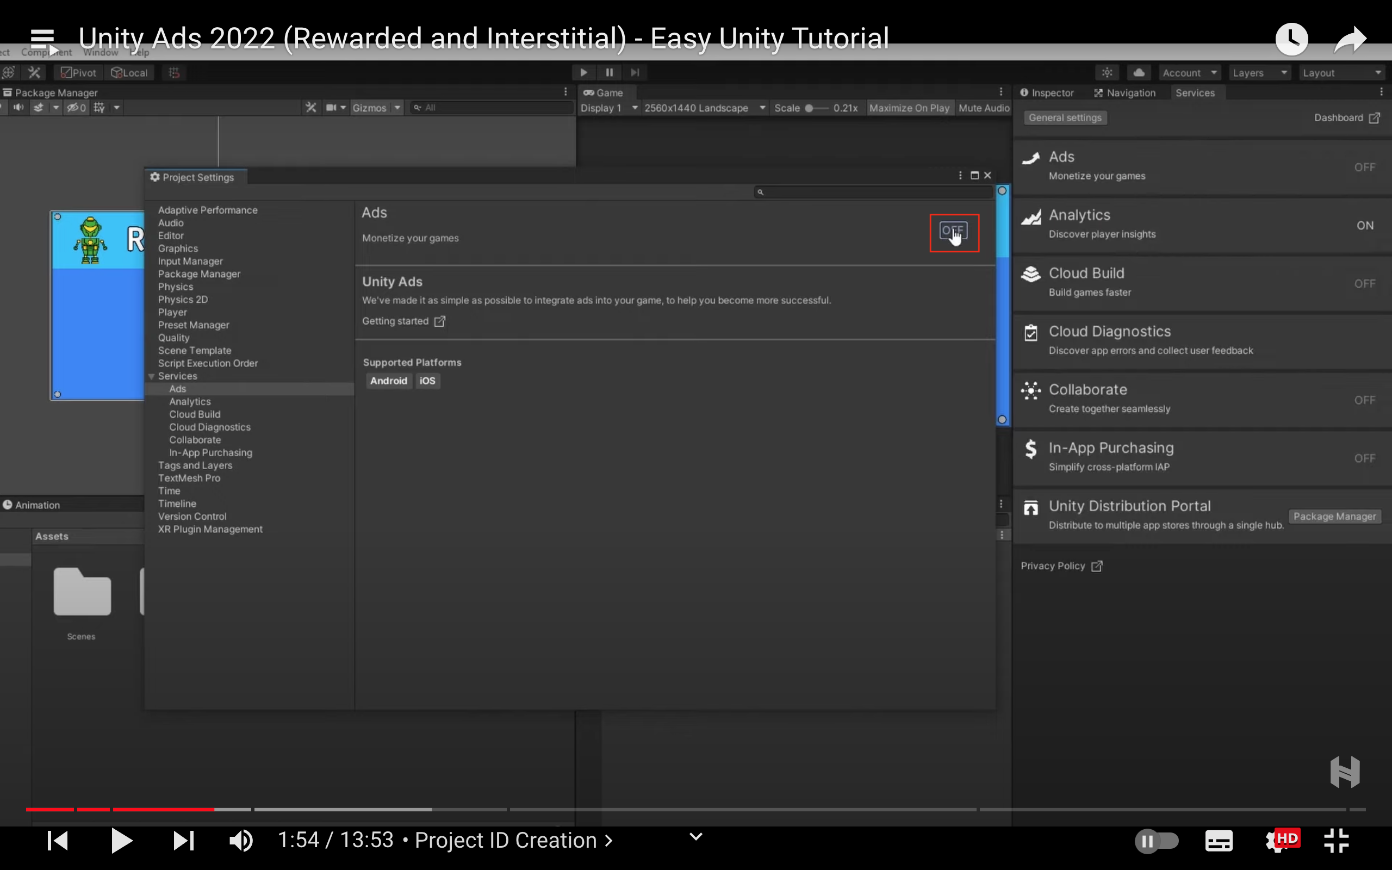This screenshot has width=1392, height=870.
Task: Click the Share arrow icon
Action: click(1350, 40)
